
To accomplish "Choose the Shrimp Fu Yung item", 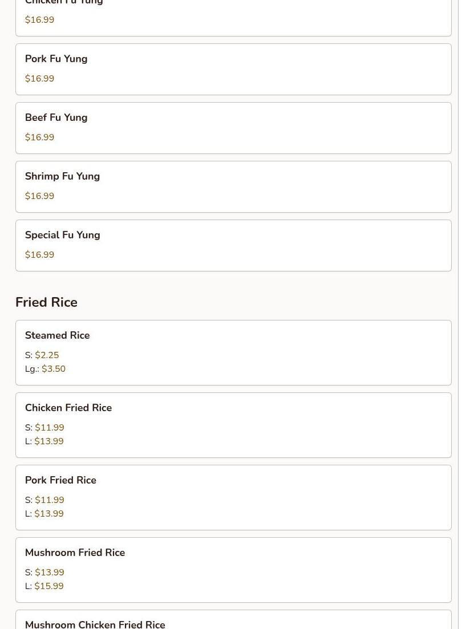I will pyautogui.click(x=233, y=186).
